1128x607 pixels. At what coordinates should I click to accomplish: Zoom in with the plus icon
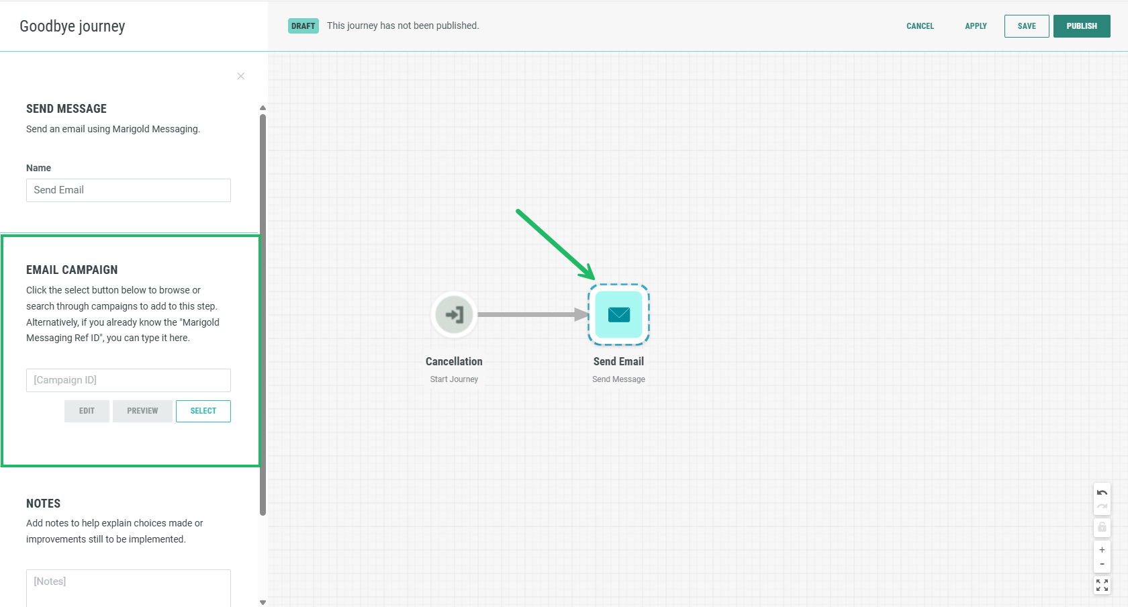pos(1102,550)
